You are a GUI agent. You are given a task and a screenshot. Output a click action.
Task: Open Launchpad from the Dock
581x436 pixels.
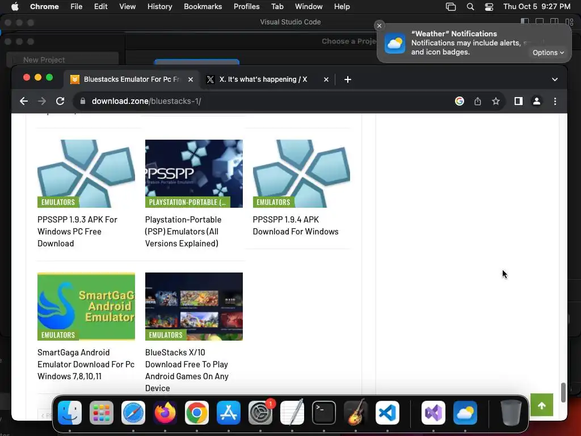coord(102,413)
